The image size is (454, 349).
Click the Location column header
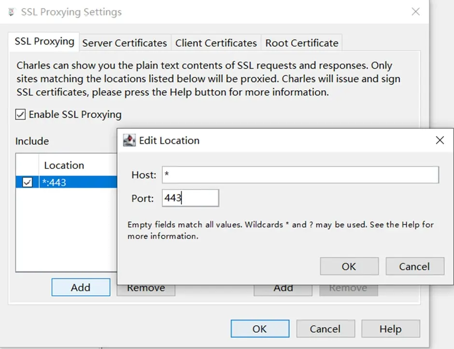click(64, 166)
